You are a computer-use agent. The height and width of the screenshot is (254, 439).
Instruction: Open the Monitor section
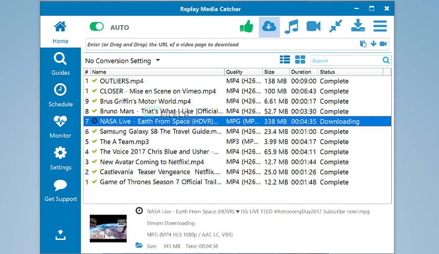tap(60, 127)
